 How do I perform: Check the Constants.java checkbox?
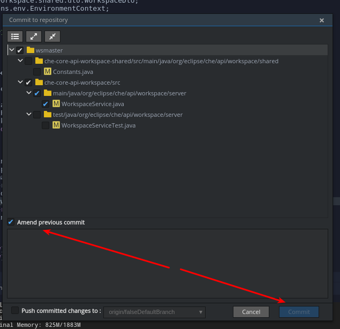37,72
